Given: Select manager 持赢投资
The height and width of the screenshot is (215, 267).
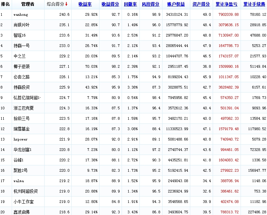Looking at the screenshot, I should (x=21, y=87).
